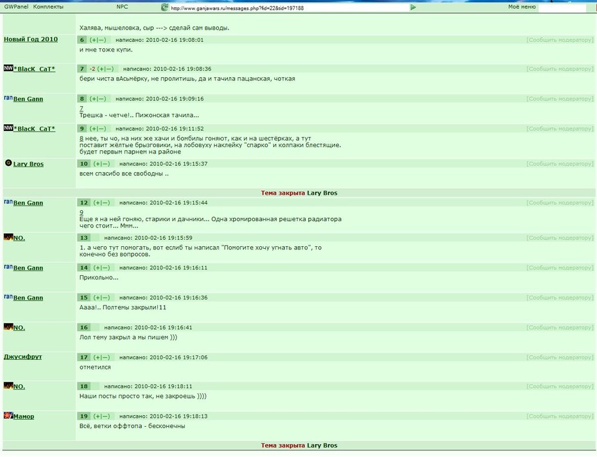
Task: Report post 19 with Сообщить модератору
Action: coord(560,417)
